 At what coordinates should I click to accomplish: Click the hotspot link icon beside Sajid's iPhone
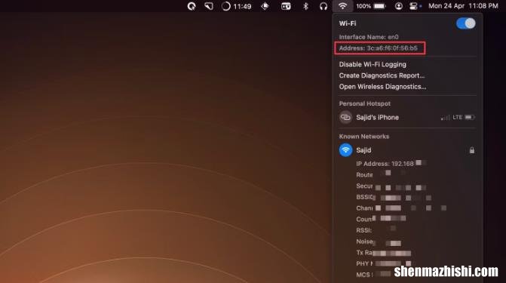(x=345, y=117)
